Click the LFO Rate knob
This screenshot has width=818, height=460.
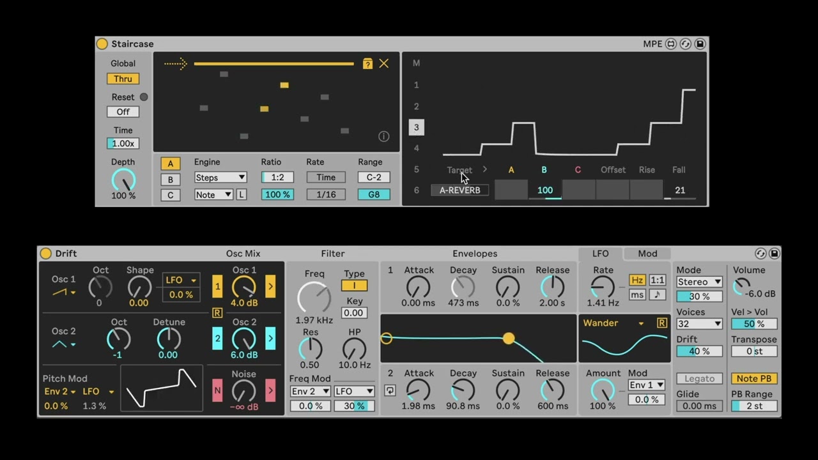point(603,287)
